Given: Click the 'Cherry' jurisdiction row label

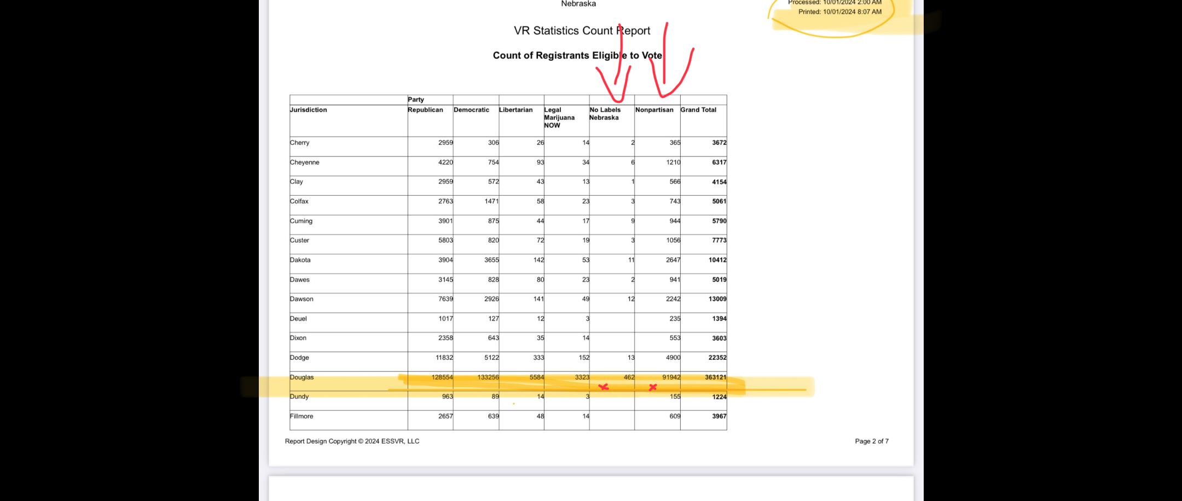Looking at the screenshot, I should click(x=300, y=143).
